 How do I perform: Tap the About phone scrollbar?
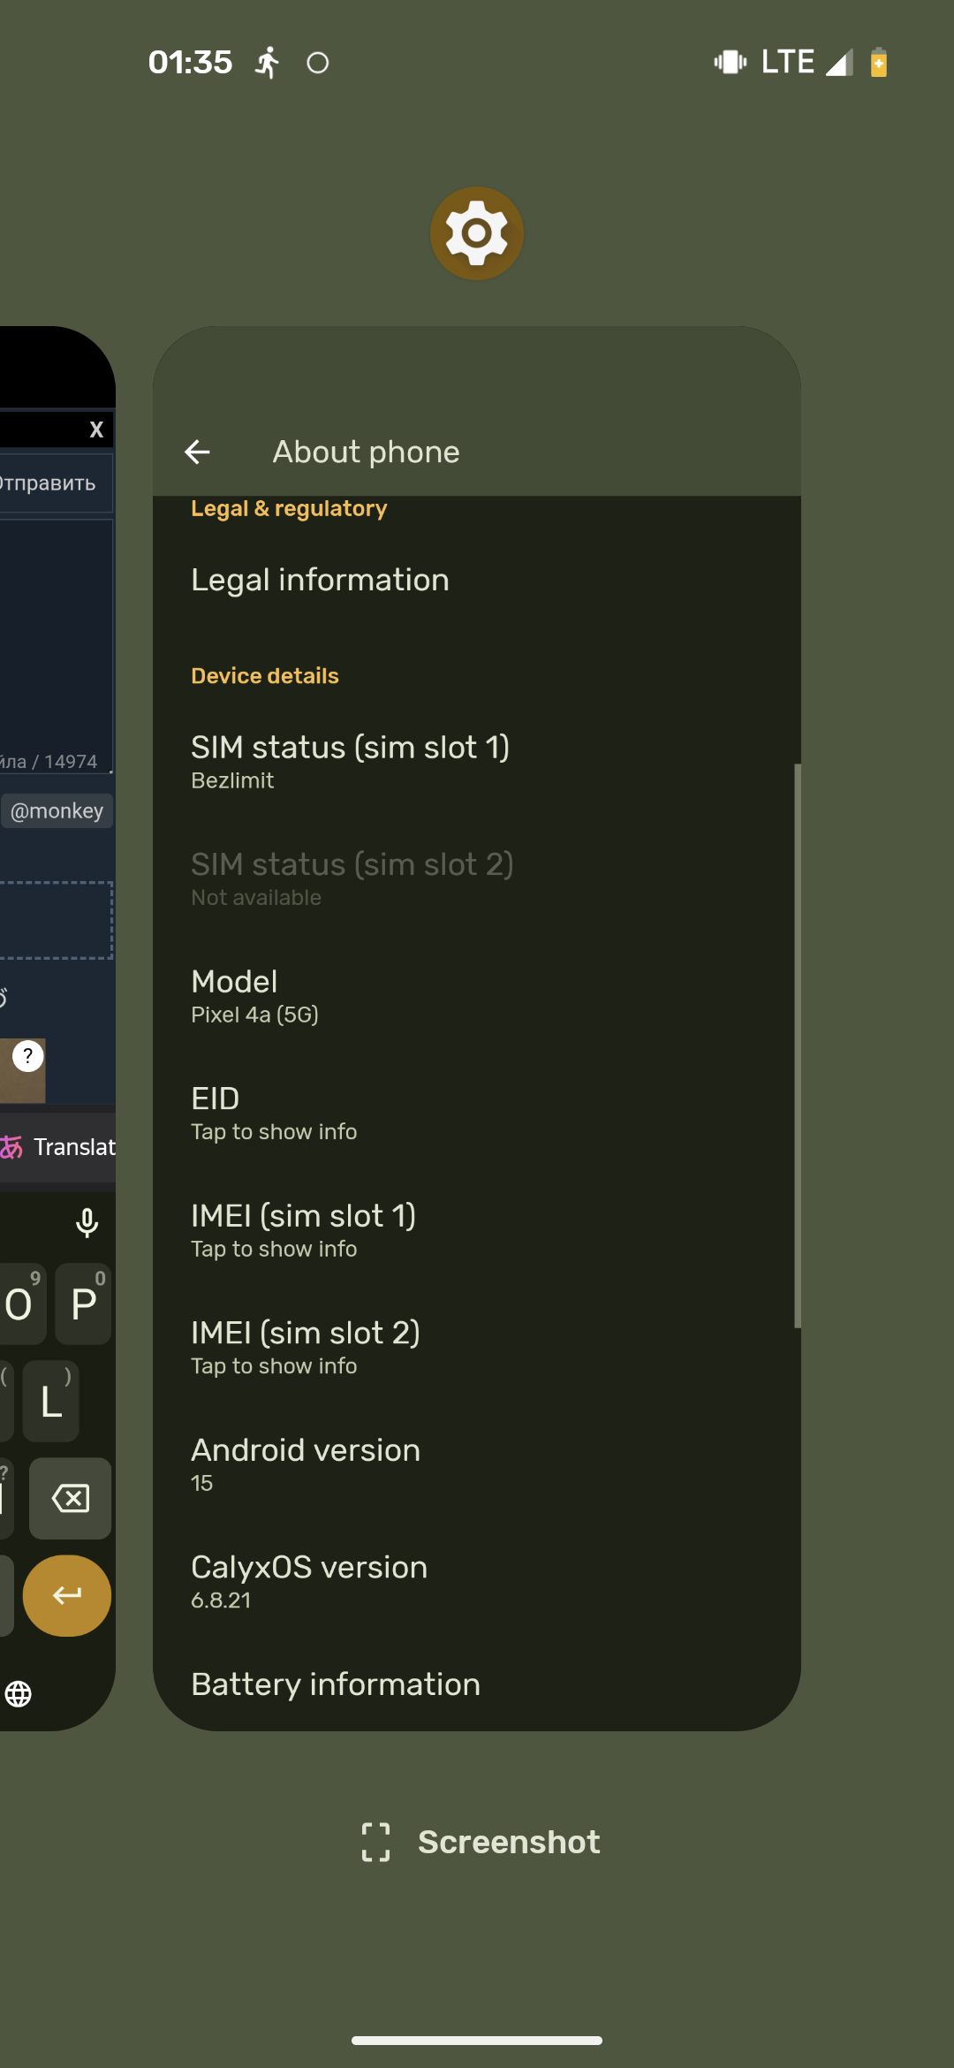pos(798,1045)
